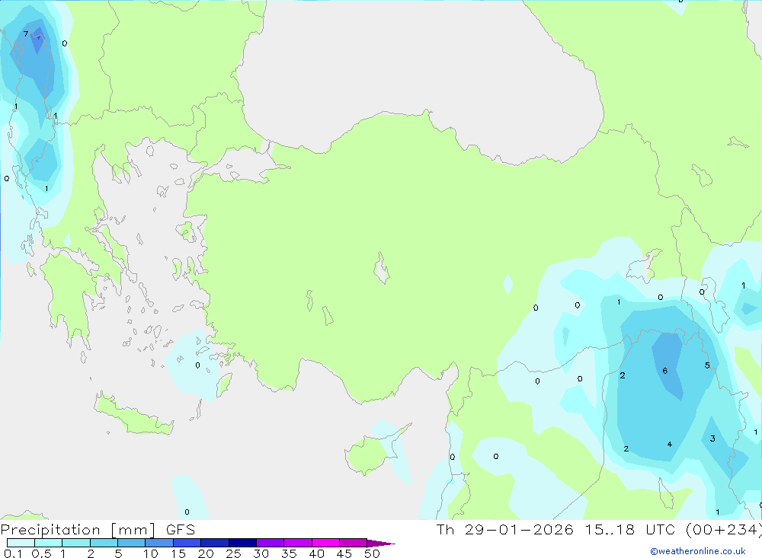This screenshot has width=762, height=558.
Task: Click the legend arrow tip above 50
Action: pyautogui.click(x=381, y=543)
